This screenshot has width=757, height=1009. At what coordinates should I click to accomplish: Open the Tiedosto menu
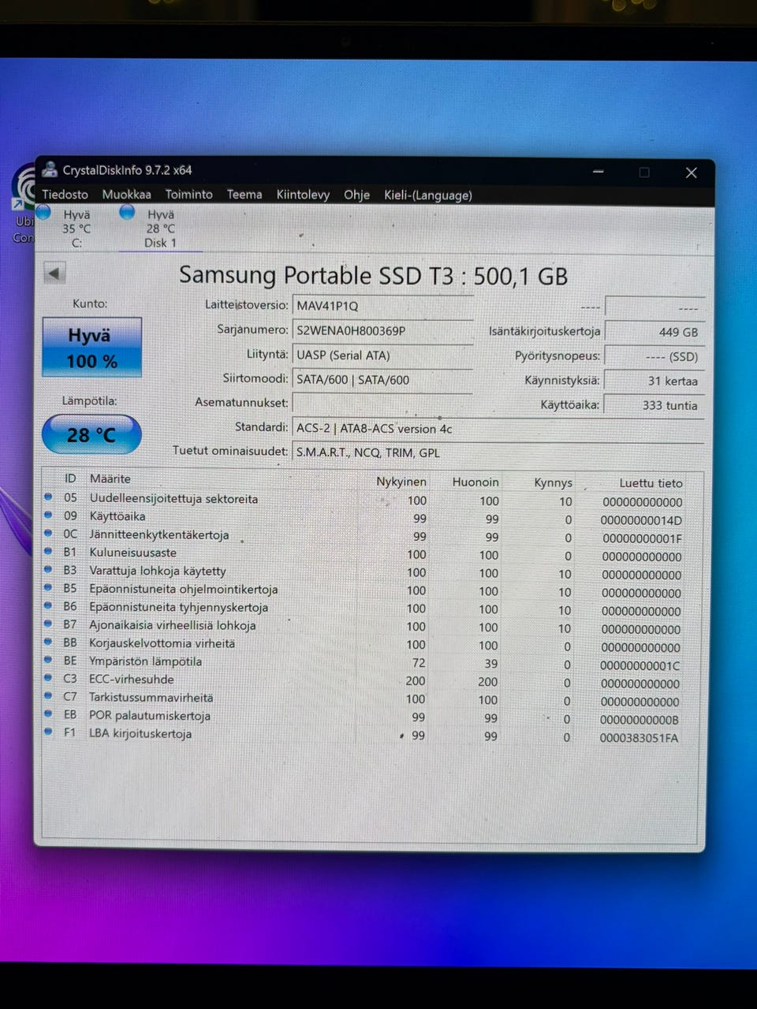[65, 194]
